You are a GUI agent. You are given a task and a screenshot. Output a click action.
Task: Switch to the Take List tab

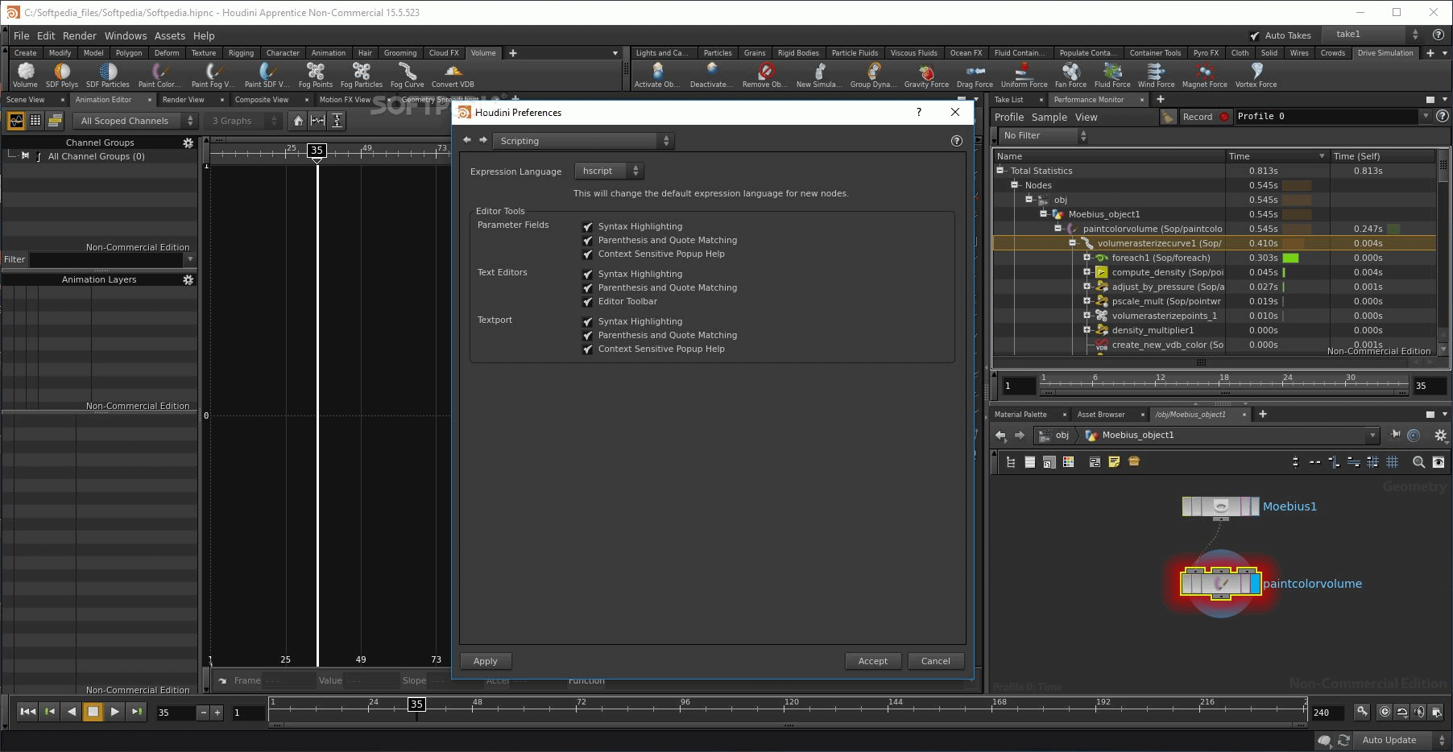click(1008, 100)
